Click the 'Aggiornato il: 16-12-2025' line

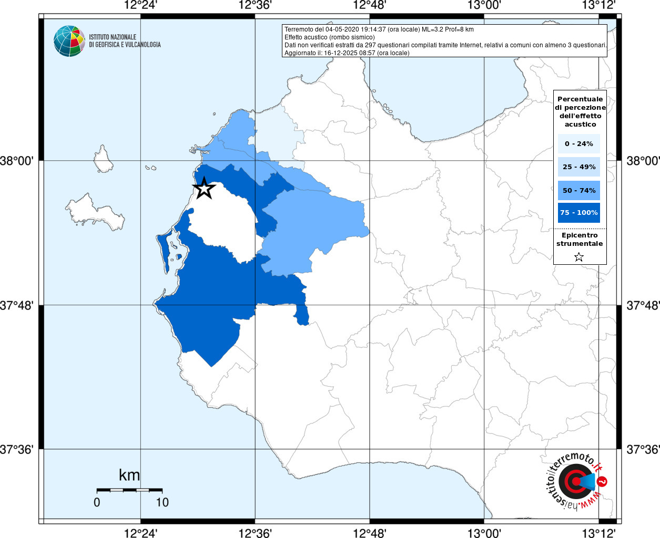(347, 53)
